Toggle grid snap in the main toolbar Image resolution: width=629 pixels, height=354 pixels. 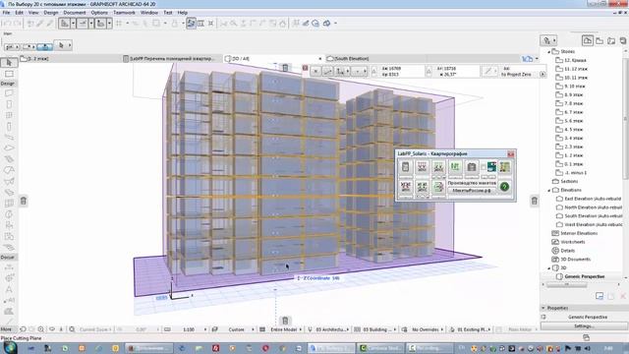point(119,24)
